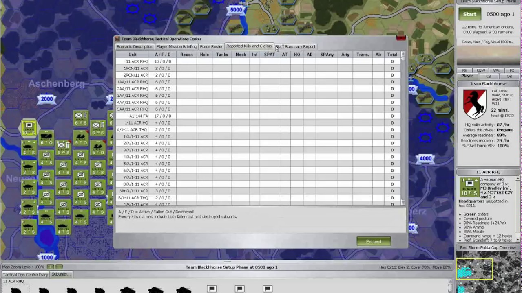Select the C3 tab in side panel
The height and width of the screenshot is (293, 522).
click(x=488, y=77)
